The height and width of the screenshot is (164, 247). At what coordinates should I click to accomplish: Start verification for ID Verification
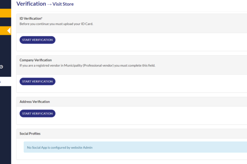tap(37, 40)
